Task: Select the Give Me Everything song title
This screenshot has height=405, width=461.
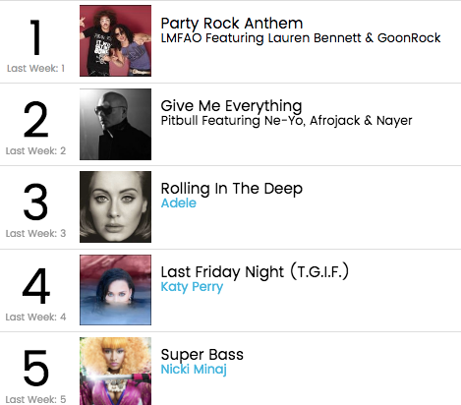Action: 231,106
